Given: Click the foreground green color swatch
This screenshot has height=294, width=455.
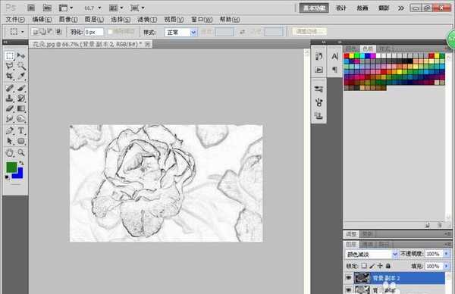Looking at the screenshot, I should point(11,167).
